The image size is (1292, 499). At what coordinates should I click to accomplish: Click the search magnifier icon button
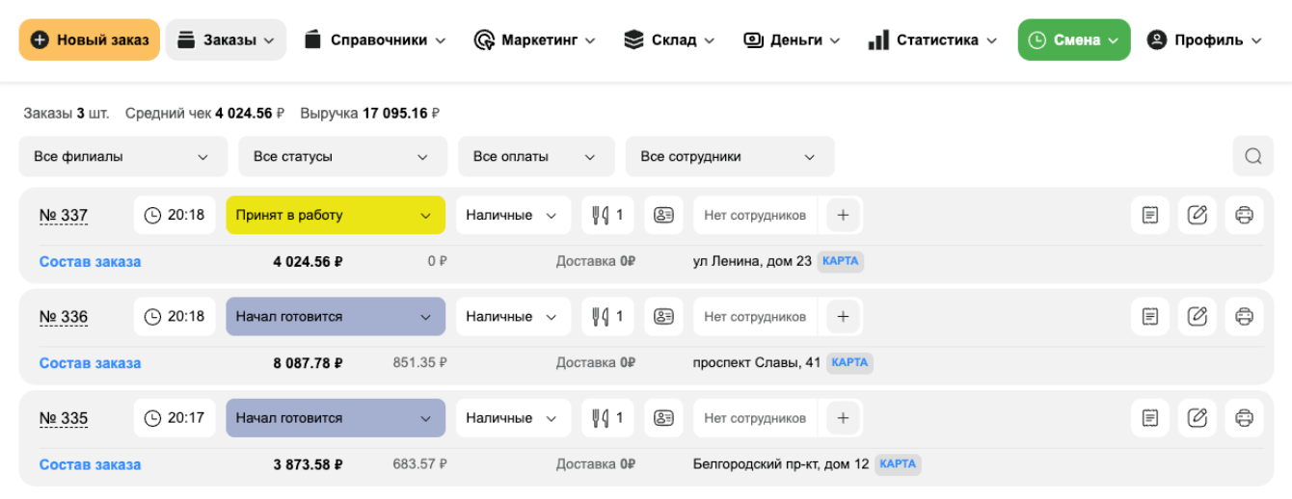coord(1252,156)
